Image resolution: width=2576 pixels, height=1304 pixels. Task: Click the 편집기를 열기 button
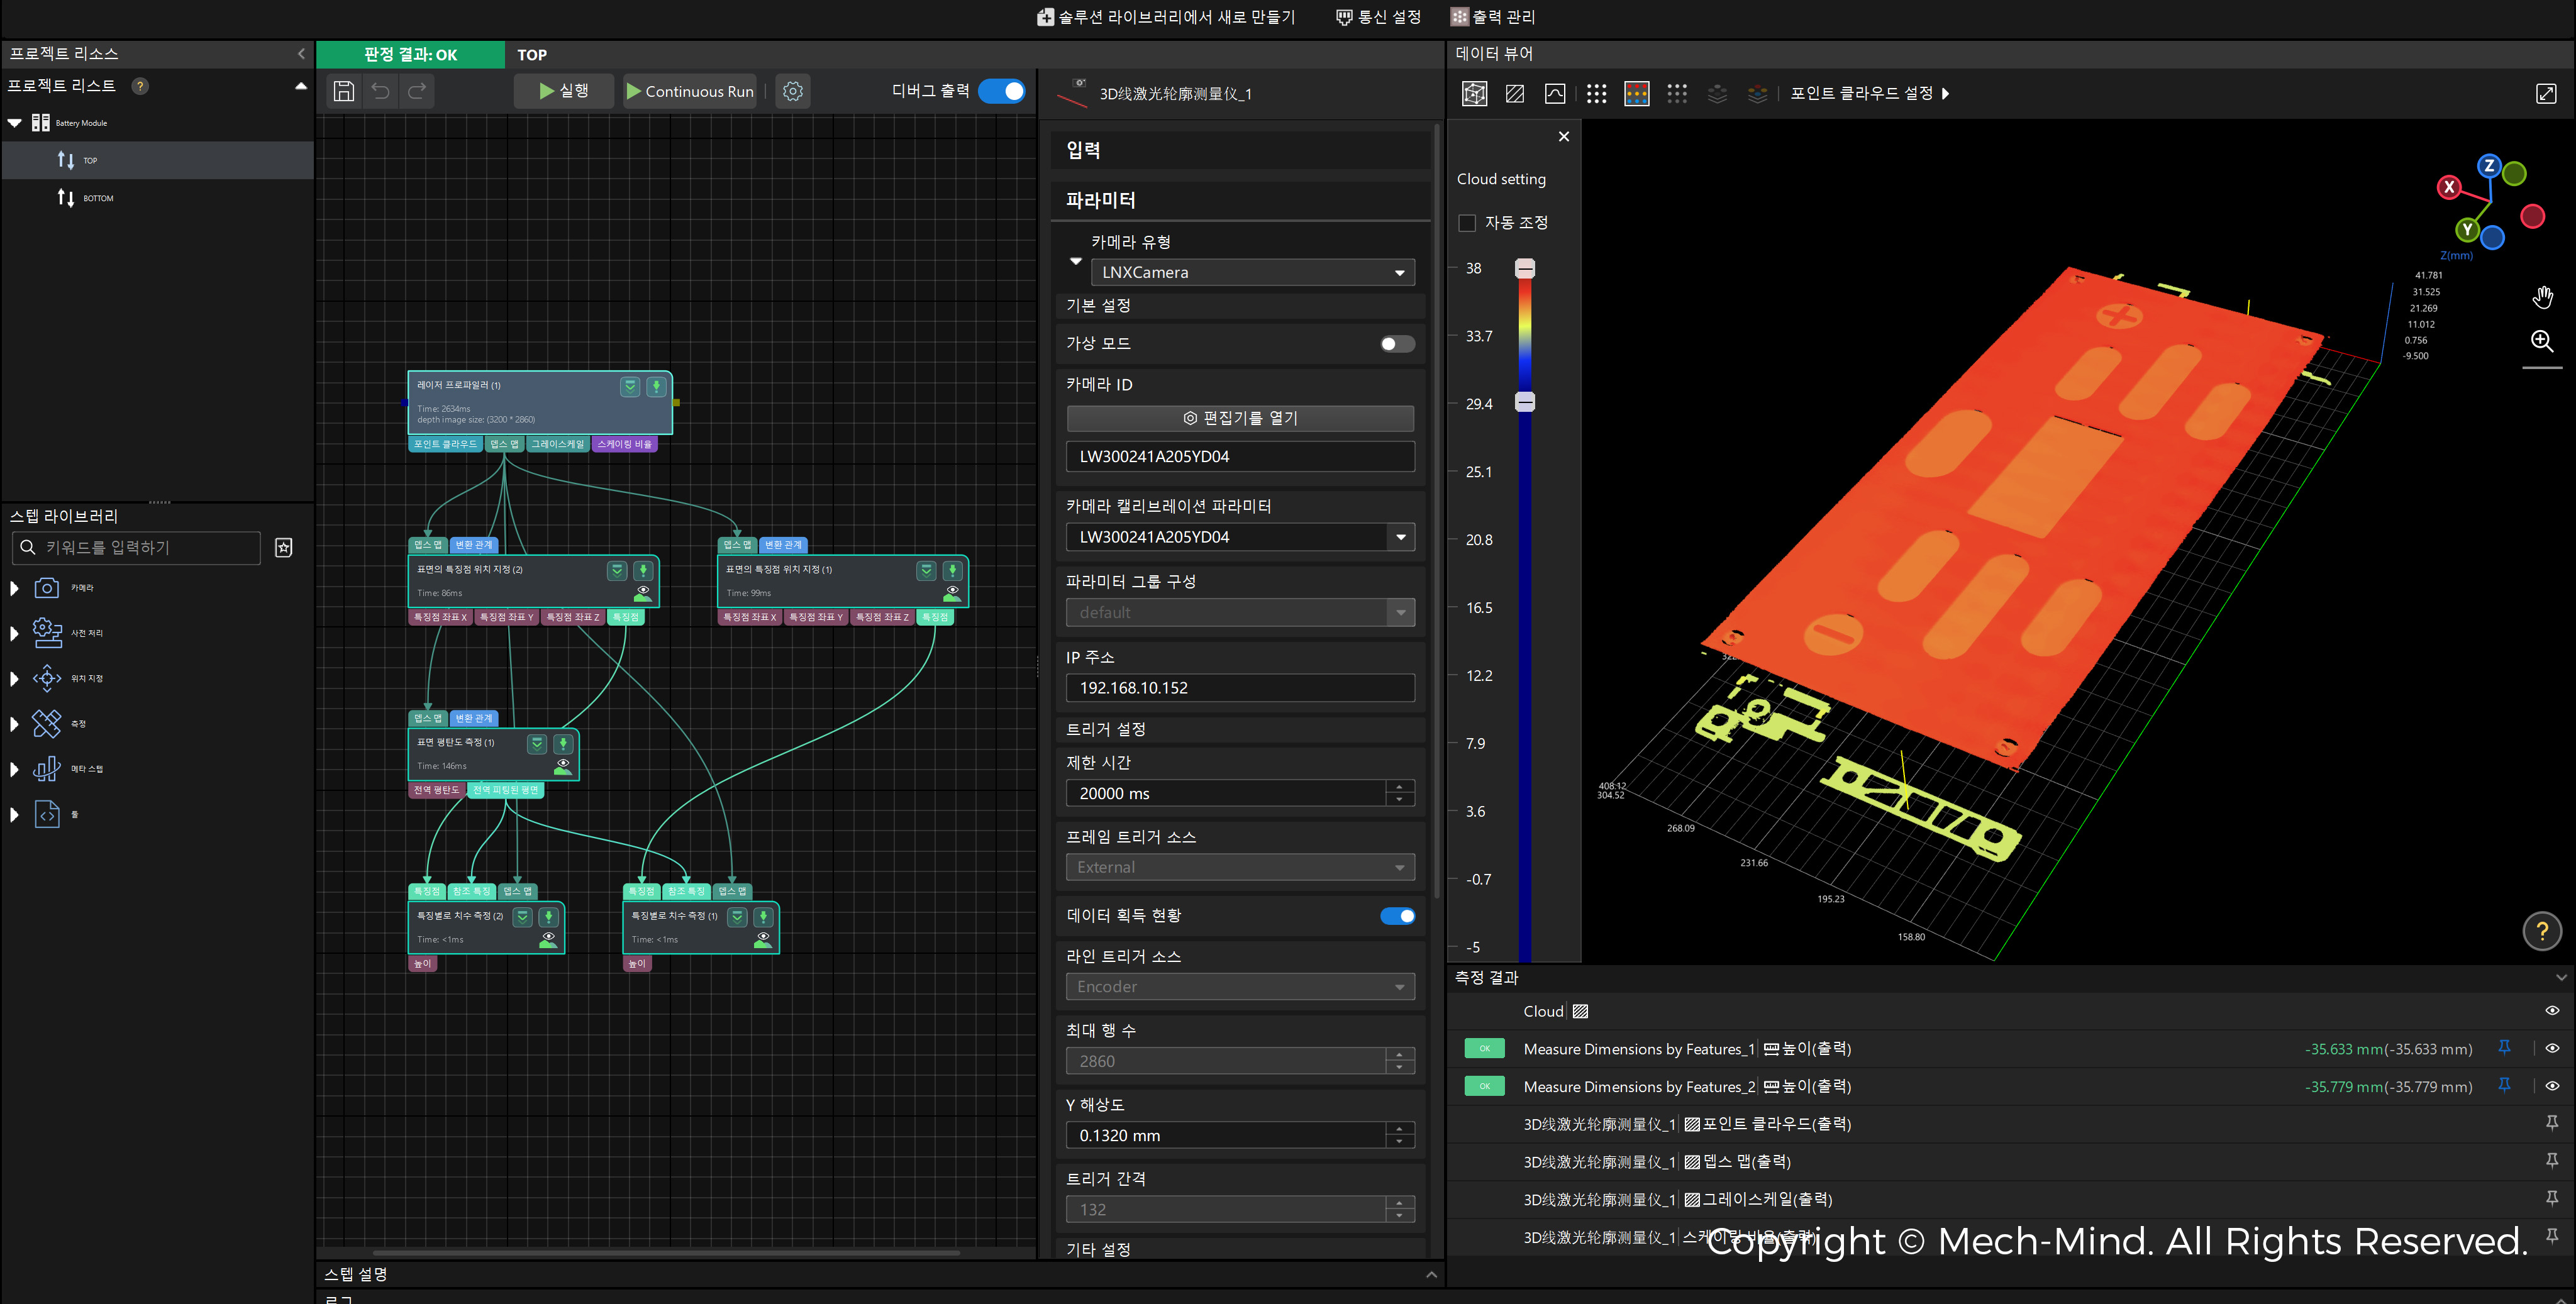pos(1240,418)
